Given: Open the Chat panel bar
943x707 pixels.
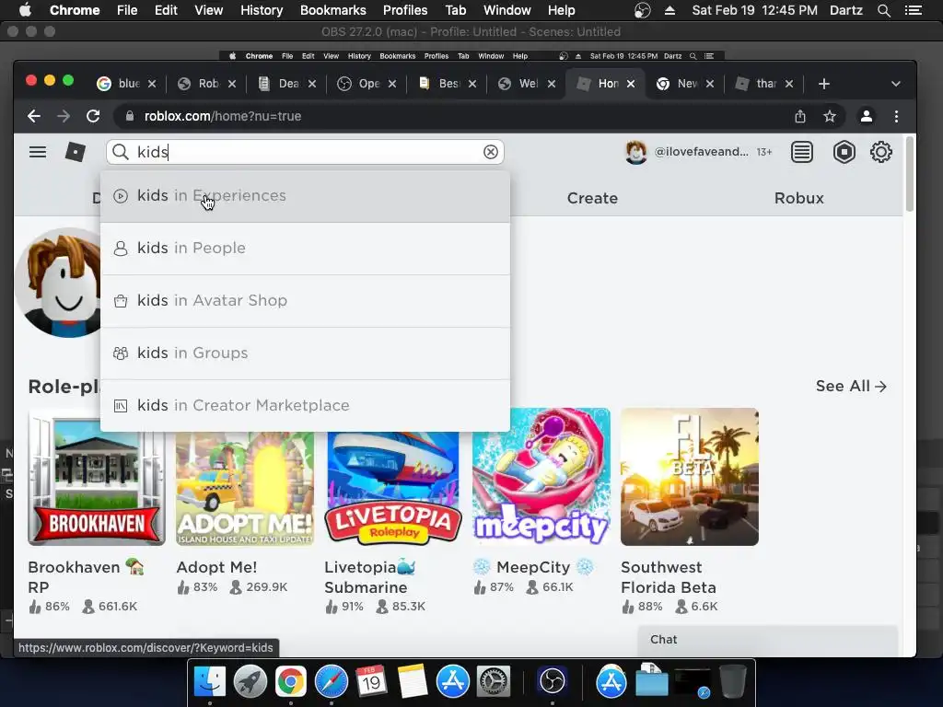Looking at the screenshot, I should tap(767, 641).
